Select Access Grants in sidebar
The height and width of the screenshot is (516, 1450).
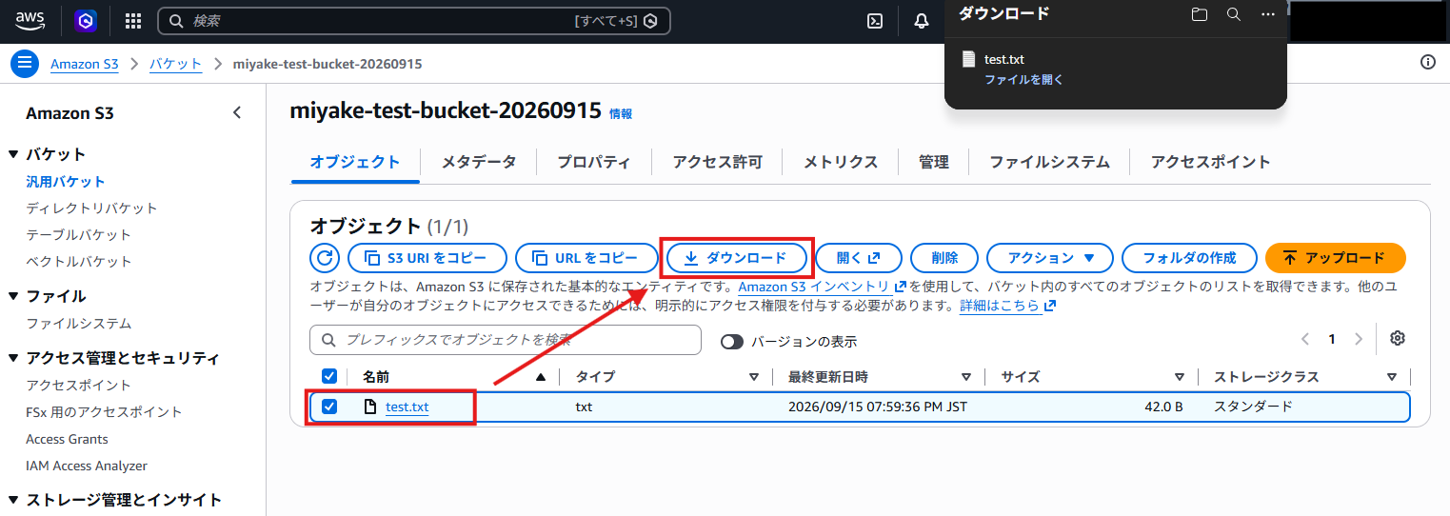[x=67, y=439]
